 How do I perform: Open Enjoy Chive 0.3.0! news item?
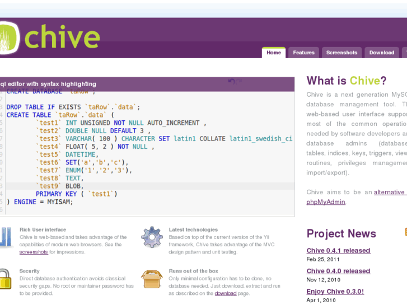coord(335,292)
